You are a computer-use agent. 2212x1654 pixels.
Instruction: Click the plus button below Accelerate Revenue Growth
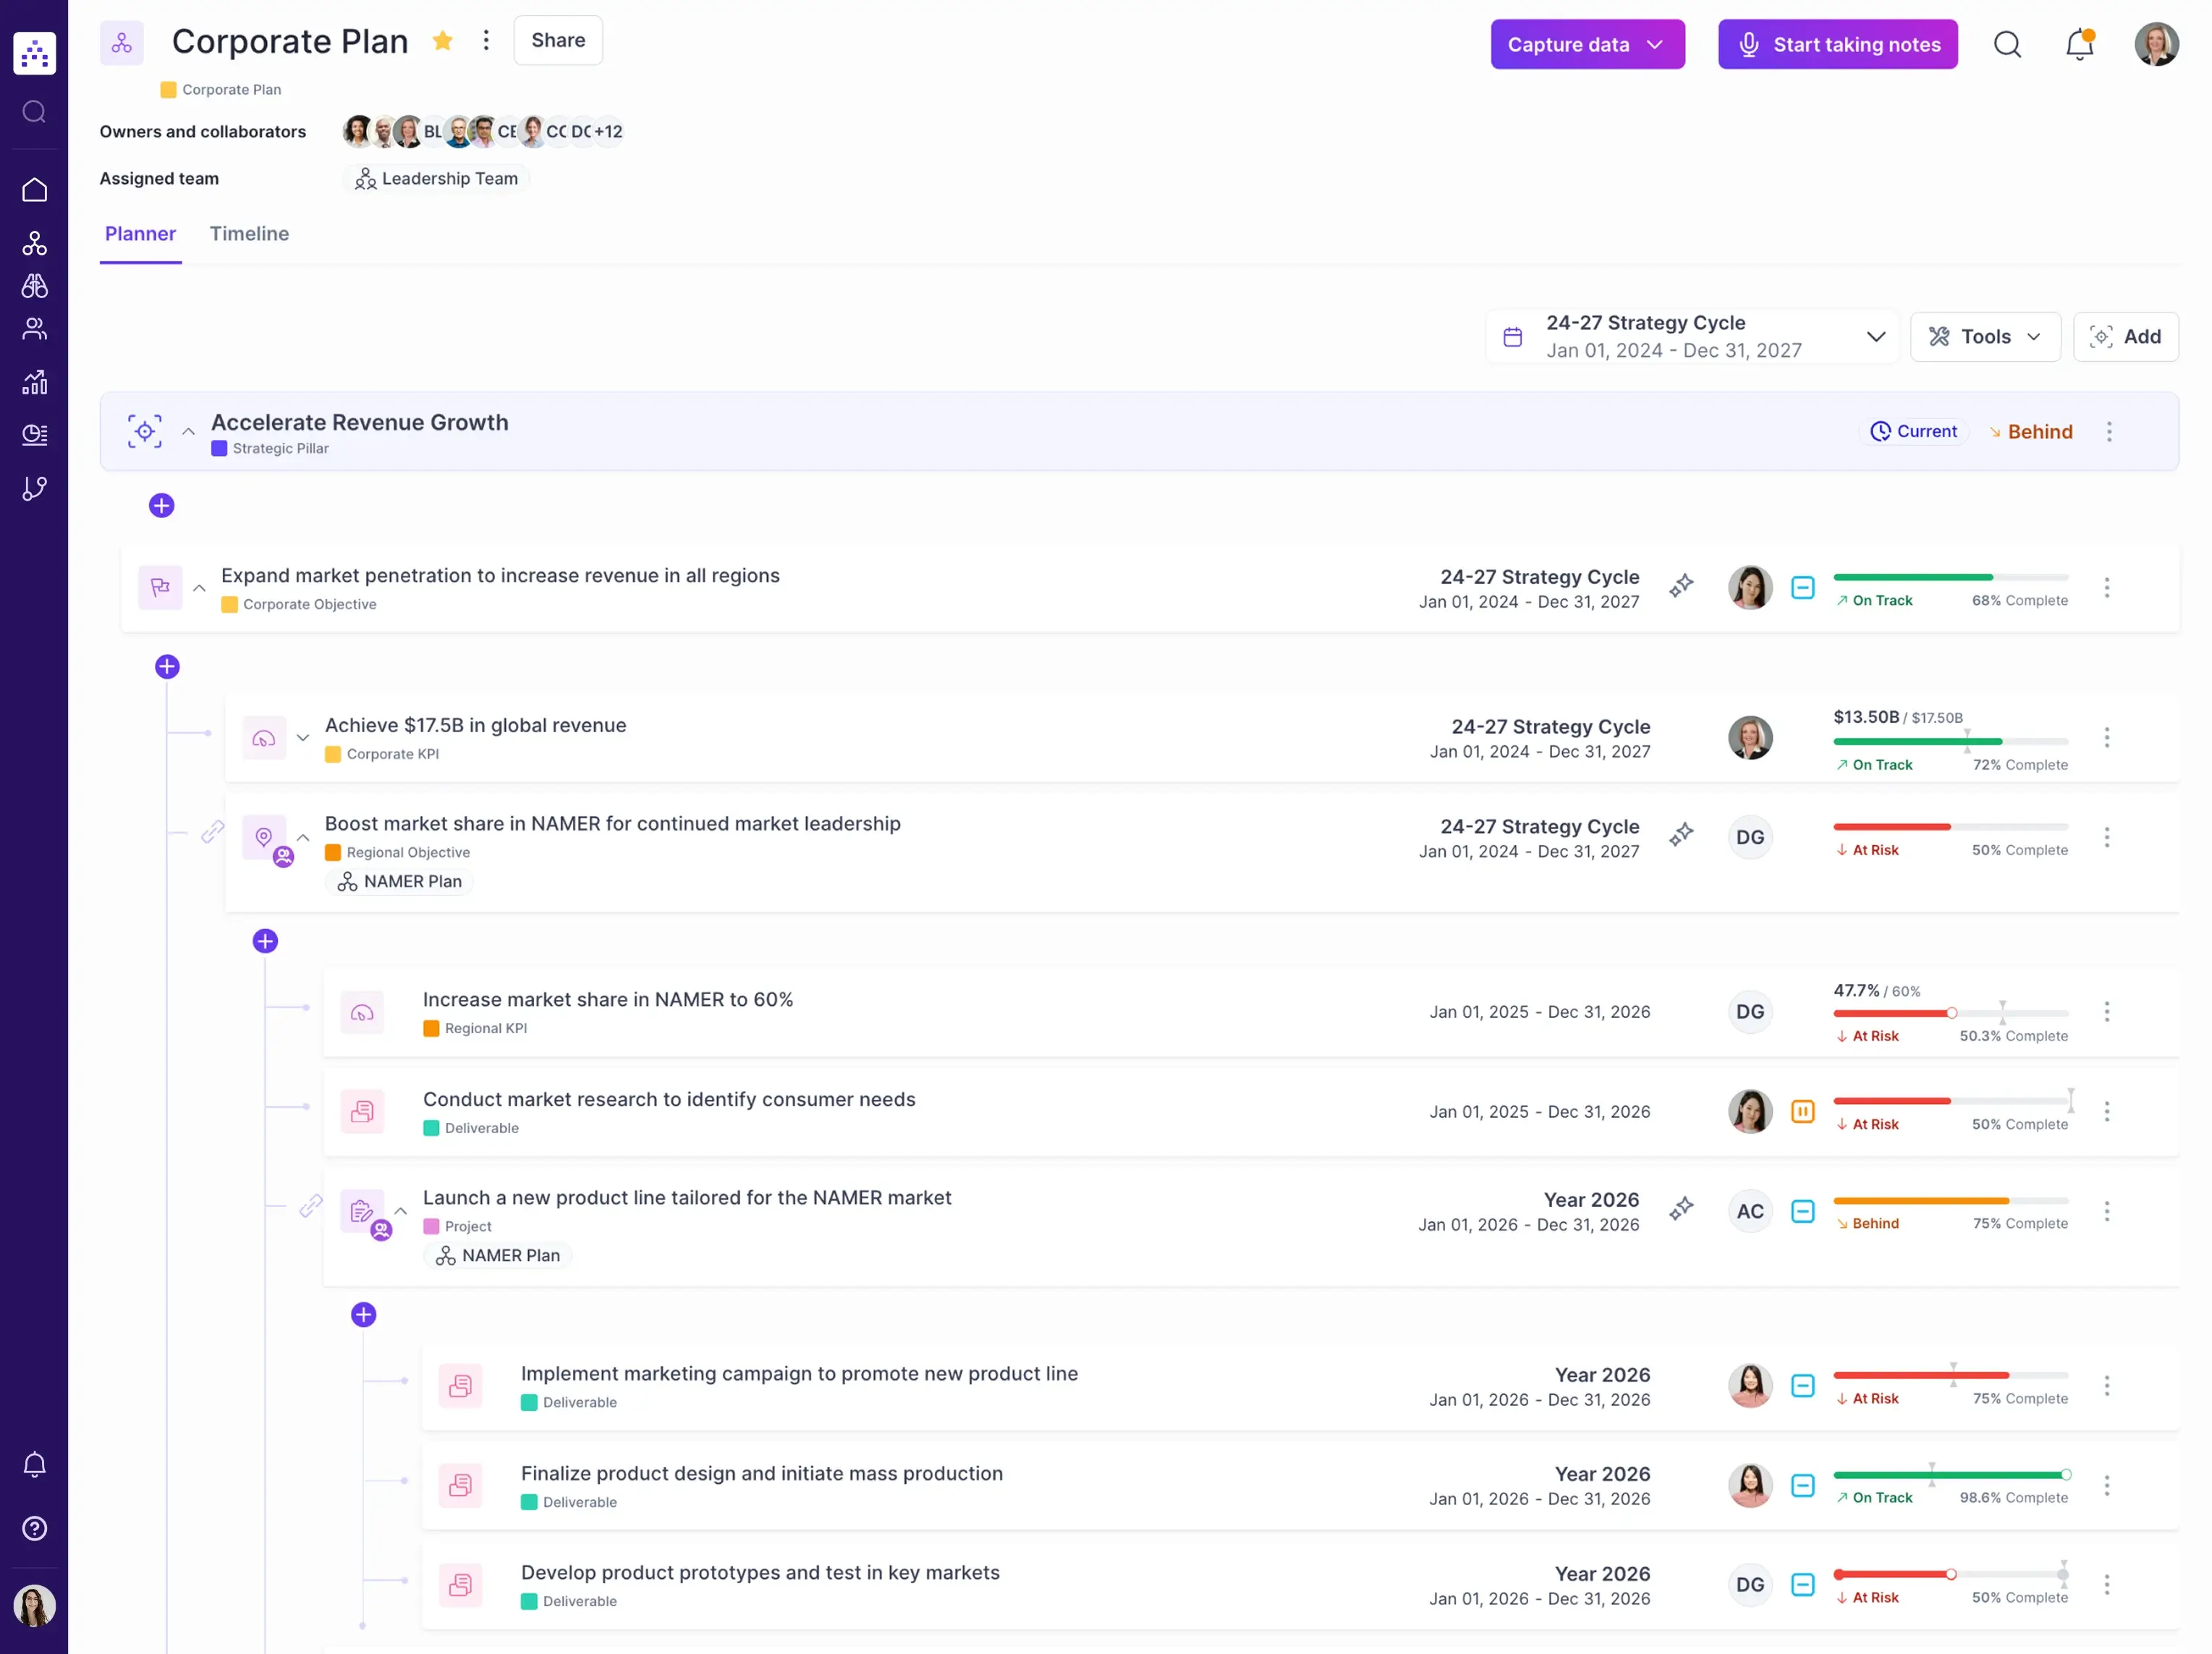coord(161,506)
